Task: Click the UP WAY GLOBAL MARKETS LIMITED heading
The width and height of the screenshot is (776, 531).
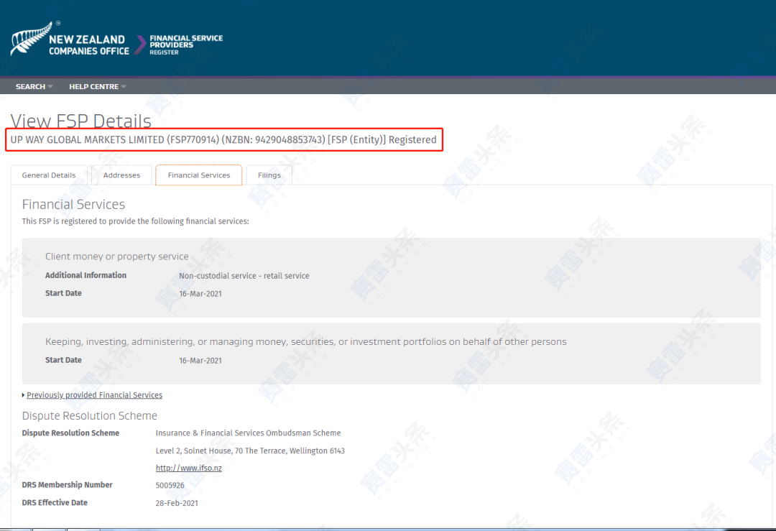Action: point(223,139)
